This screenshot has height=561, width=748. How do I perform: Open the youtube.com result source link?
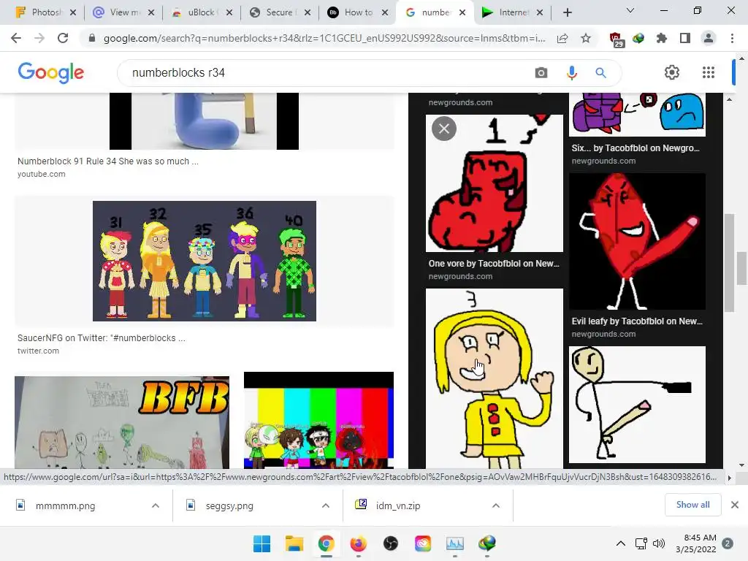click(42, 174)
